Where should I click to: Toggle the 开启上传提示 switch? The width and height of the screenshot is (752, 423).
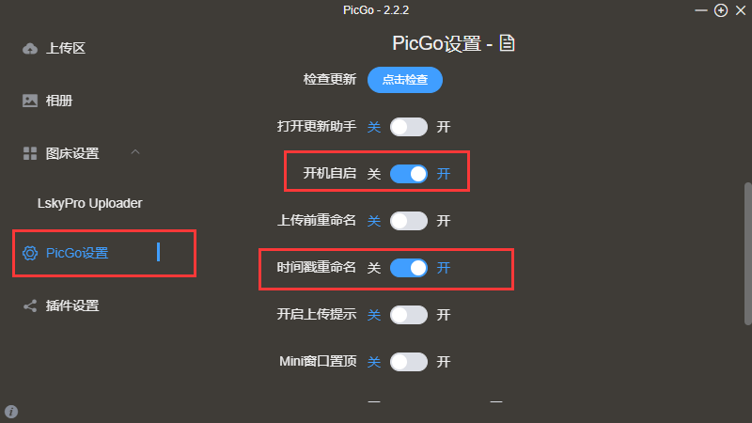(x=409, y=315)
